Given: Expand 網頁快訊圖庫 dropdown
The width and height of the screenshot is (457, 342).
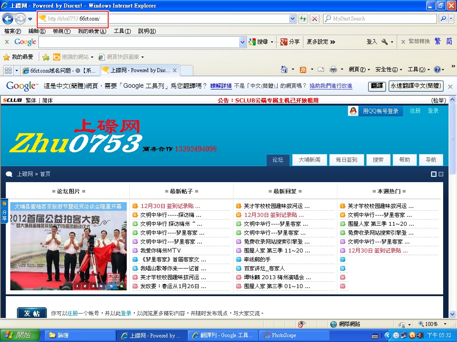Looking at the screenshot, I should pyautogui.click(x=142, y=57).
